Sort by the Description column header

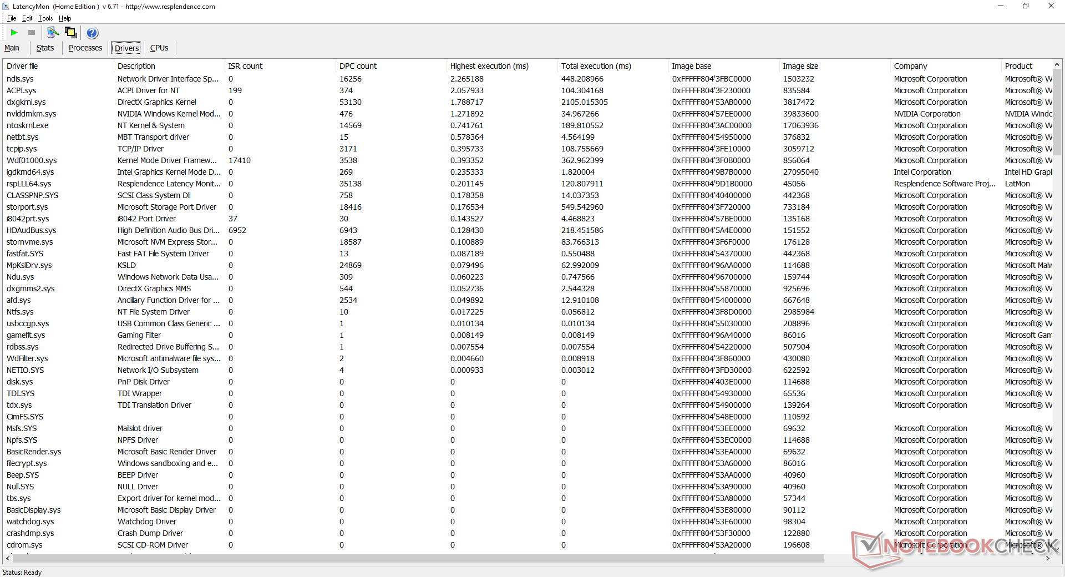169,66
